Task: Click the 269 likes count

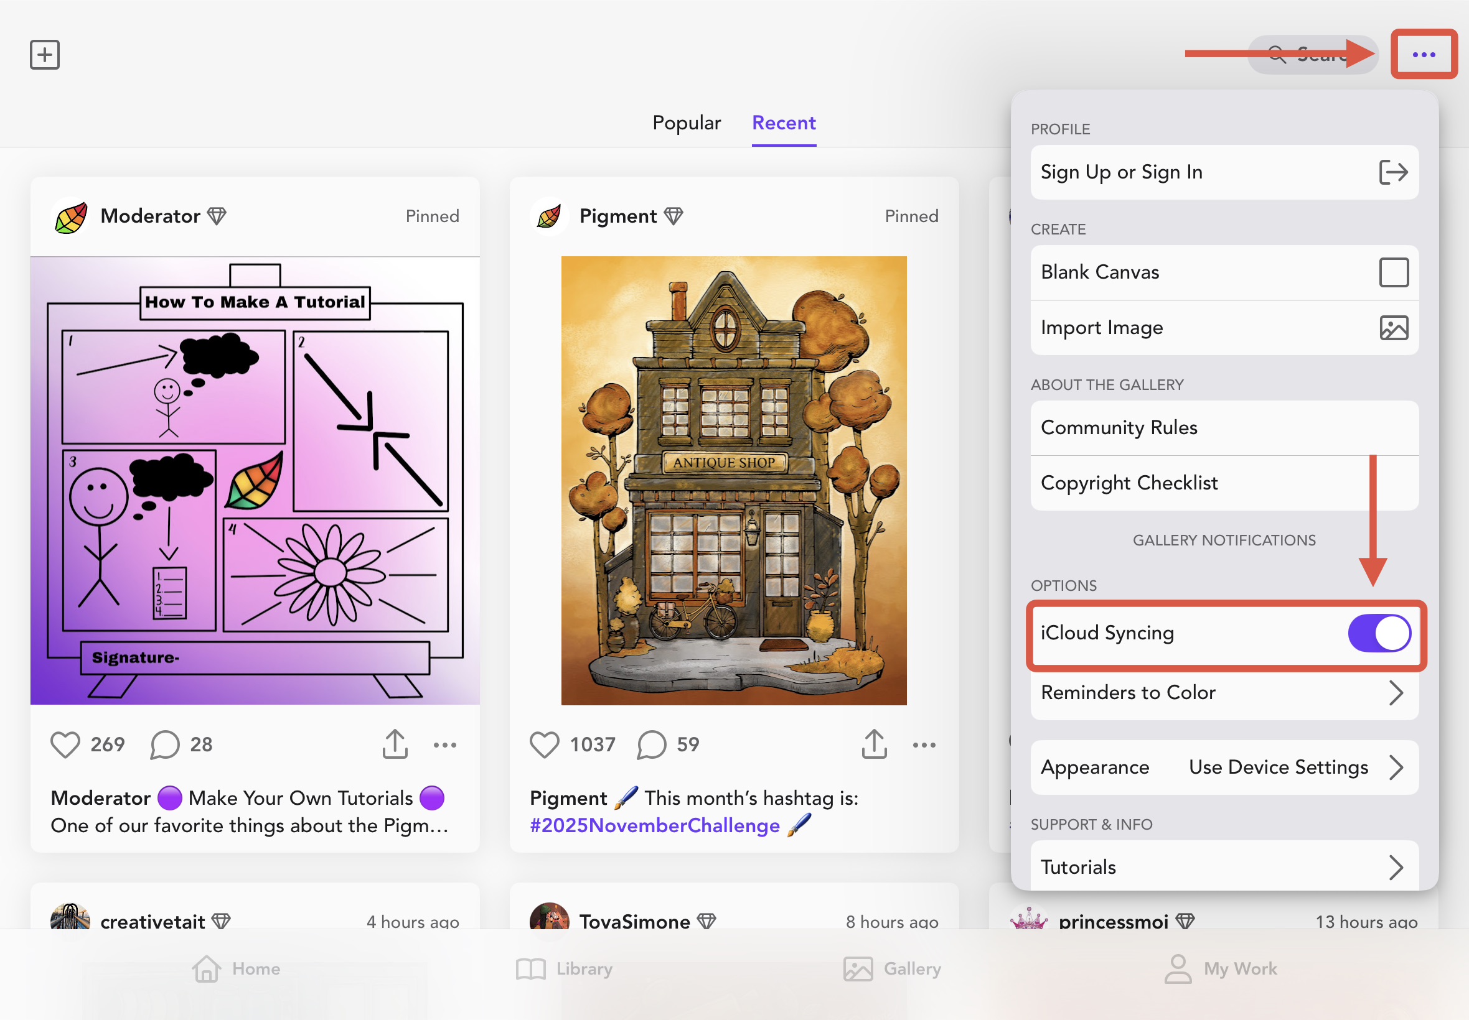Action: point(108,745)
